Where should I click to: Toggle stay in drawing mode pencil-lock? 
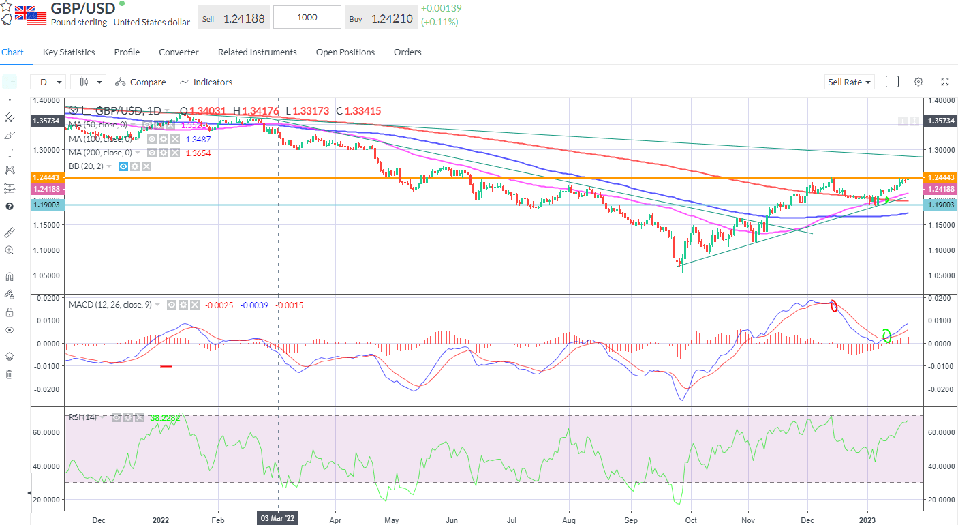point(10,295)
